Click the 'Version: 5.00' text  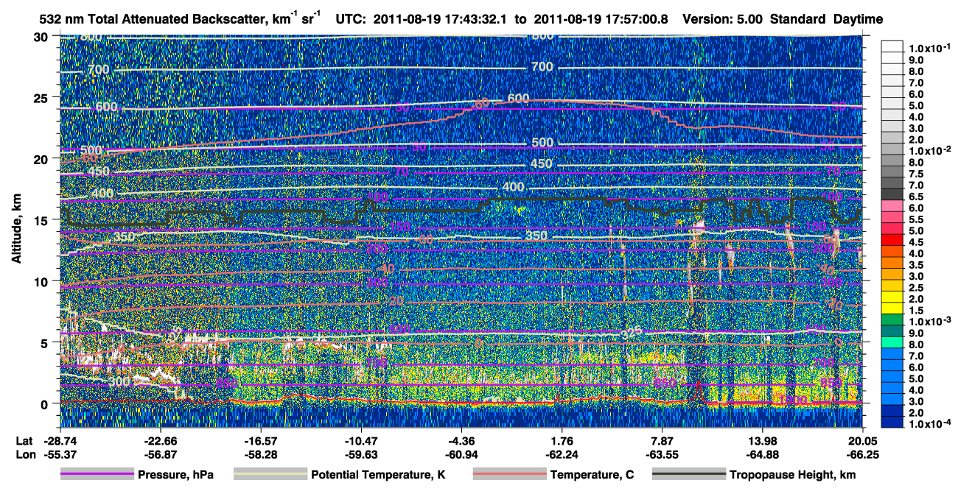[x=724, y=19]
